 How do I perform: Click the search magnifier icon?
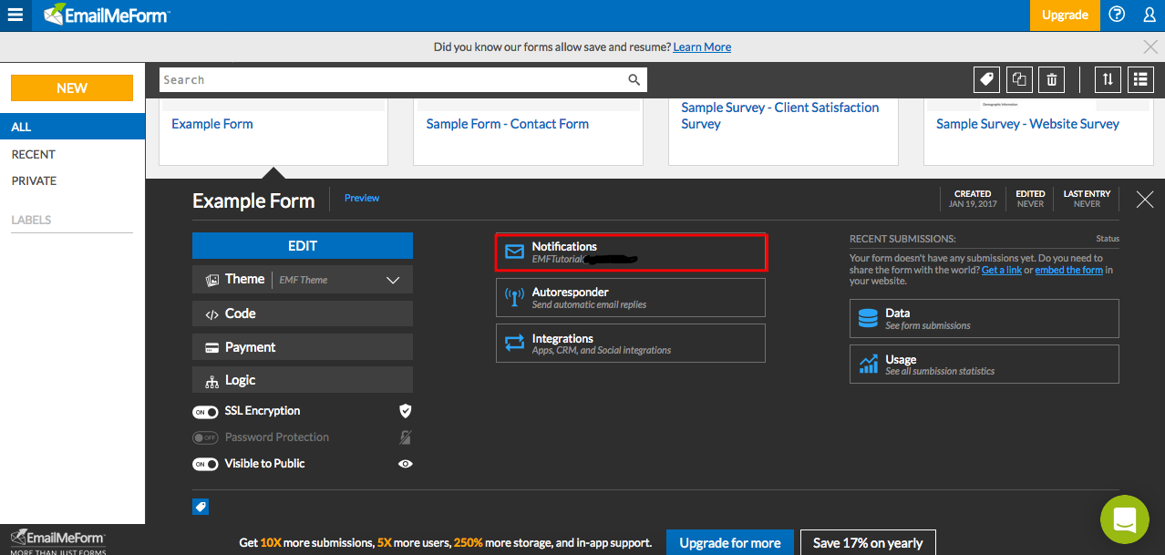[634, 80]
